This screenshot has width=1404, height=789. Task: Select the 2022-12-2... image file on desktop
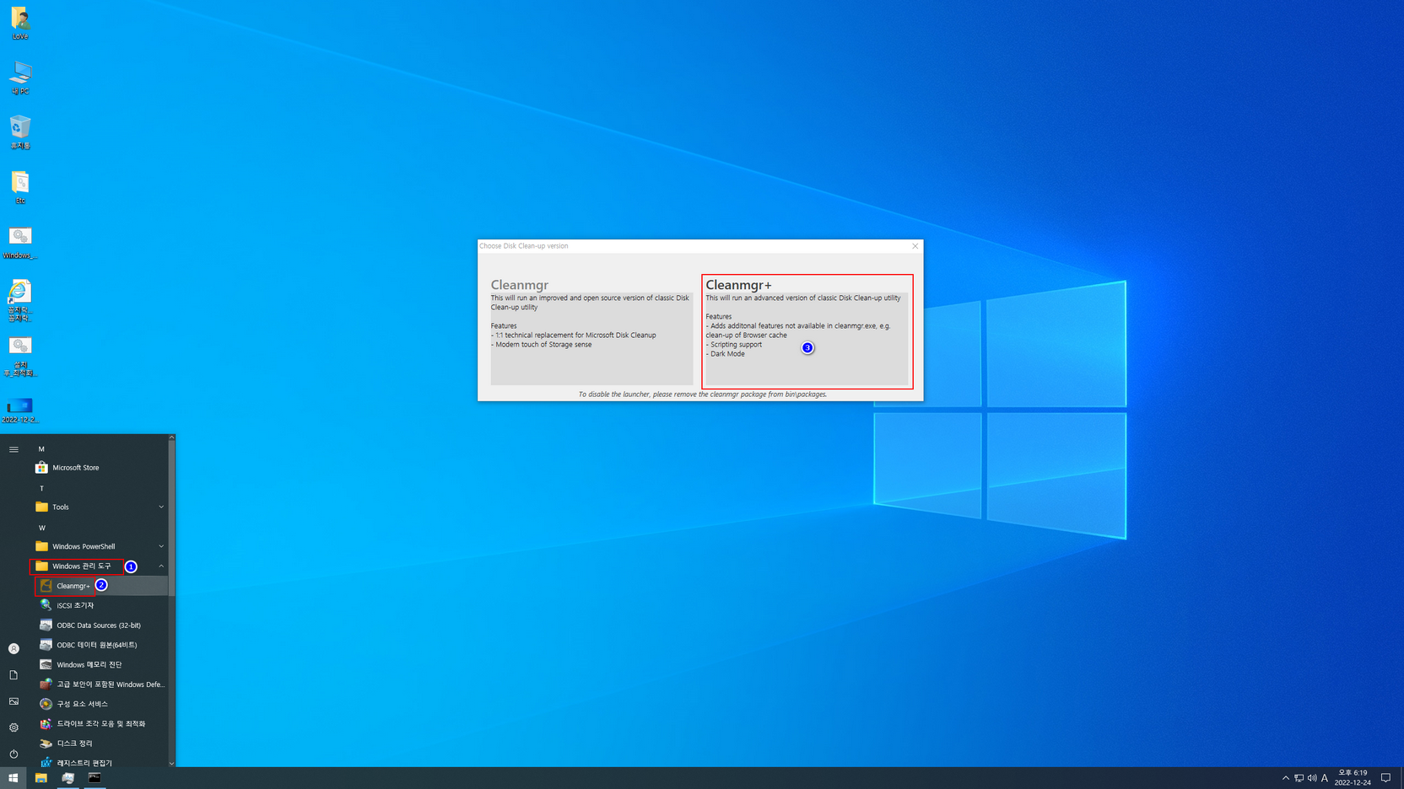tap(20, 410)
